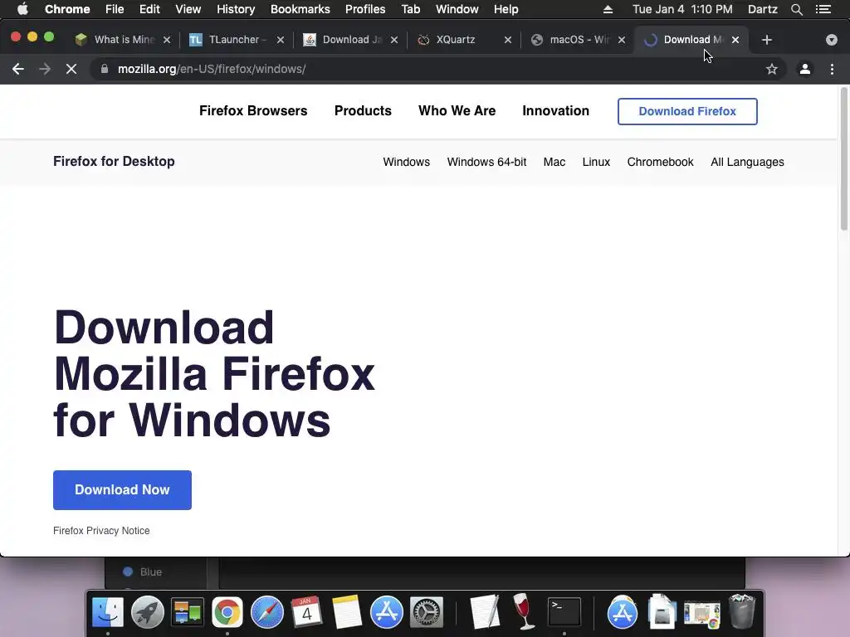Click the page vertical scrollbar thumb
The image size is (850, 637).
pyautogui.click(x=843, y=159)
